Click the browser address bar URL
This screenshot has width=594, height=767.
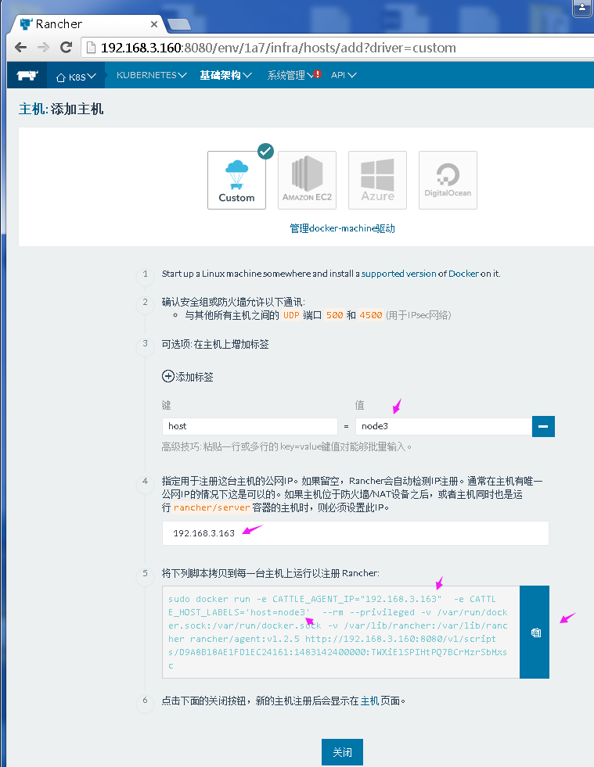tap(278, 48)
